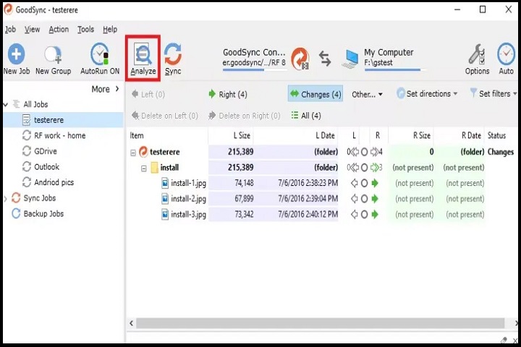Click the New Group icon
This screenshot has height=347, width=521.
click(53, 55)
